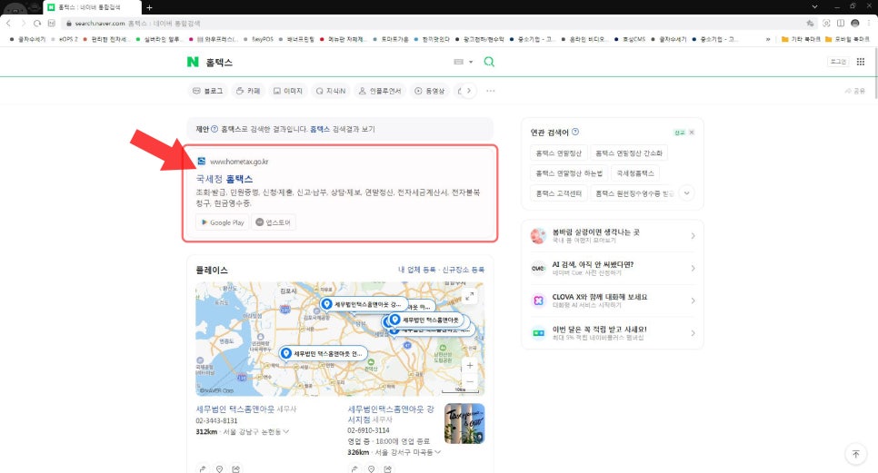This screenshot has height=473, width=878.
Task: Open the eOPS 2 bookmark
Action: click(65, 39)
